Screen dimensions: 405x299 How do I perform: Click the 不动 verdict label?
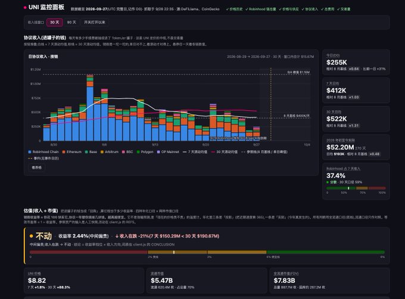pos(43,236)
